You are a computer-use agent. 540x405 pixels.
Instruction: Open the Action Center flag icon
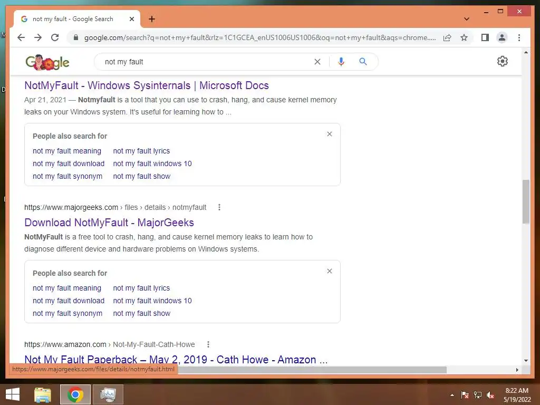click(x=465, y=395)
